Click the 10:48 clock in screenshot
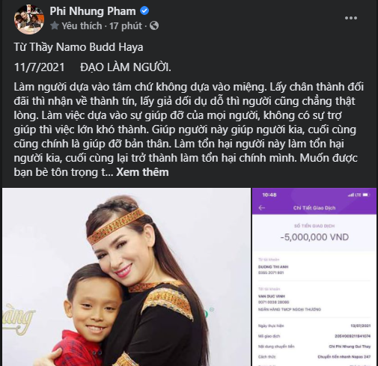The width and height of the screenshot is (378, 366). [269, 195]
